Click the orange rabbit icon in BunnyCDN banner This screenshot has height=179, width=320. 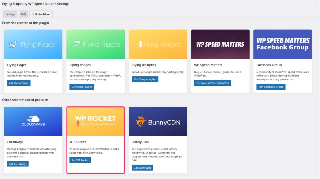[x=141, y=121]
